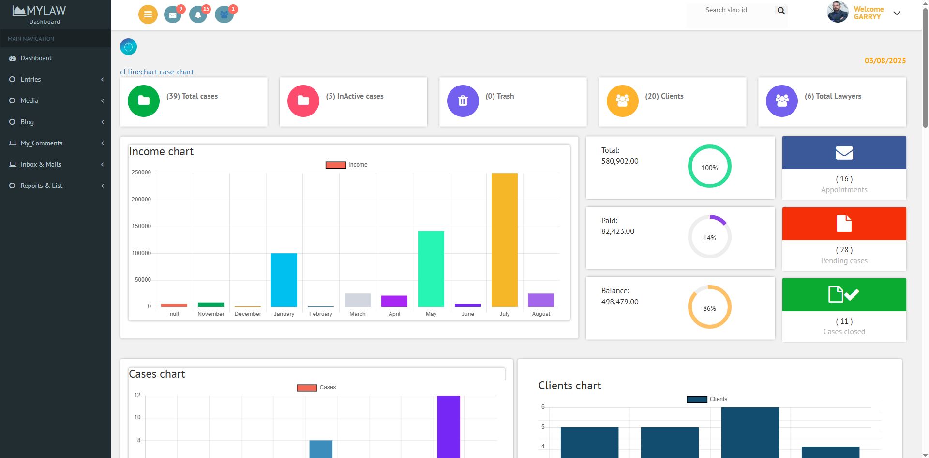Viewport: 929px width, 458px height.
Task: Click the 03/08/2025 date text
Action: point(885,61)
